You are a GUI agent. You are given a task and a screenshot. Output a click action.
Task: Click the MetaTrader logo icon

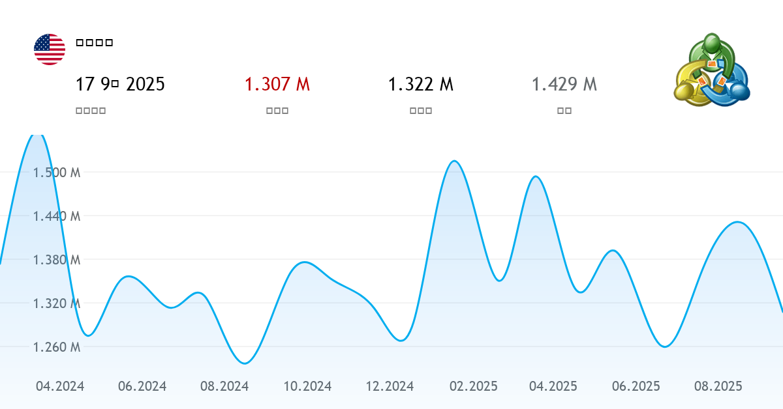tap(711, 70)
